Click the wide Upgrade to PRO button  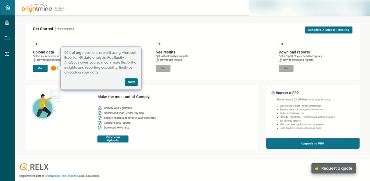tap(313, 143)
